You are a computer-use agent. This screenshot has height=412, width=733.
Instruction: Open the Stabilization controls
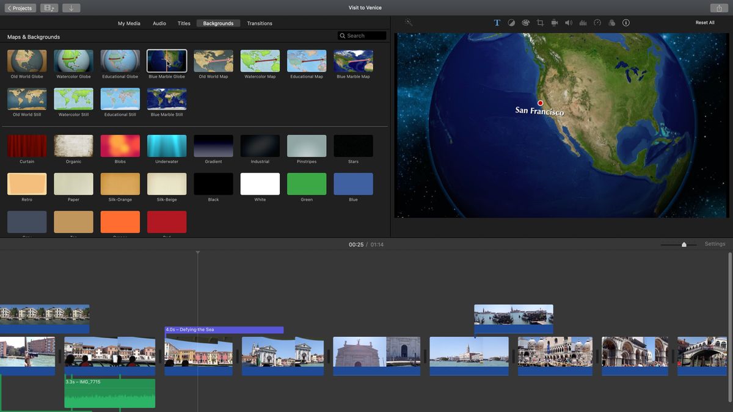click(x=554, y=23)
